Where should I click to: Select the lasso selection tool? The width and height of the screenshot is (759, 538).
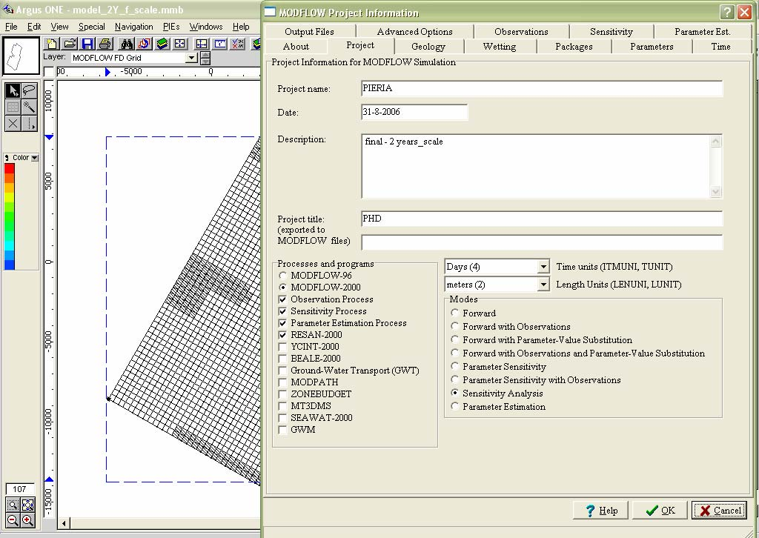[29, 90]
